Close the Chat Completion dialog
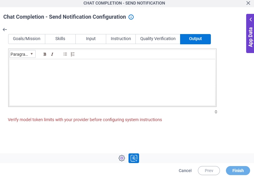This screenshot has width=254, height=176. [248, 3]
